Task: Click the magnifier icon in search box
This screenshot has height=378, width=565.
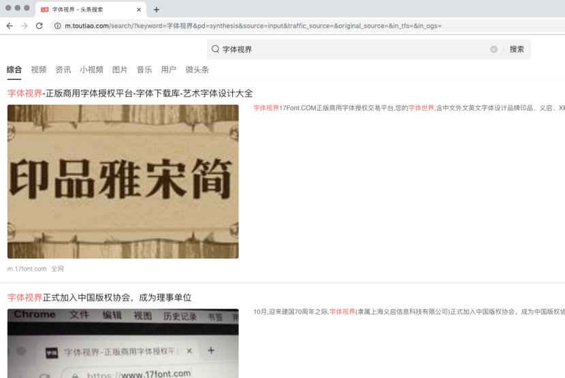Action: coord(215,49)
